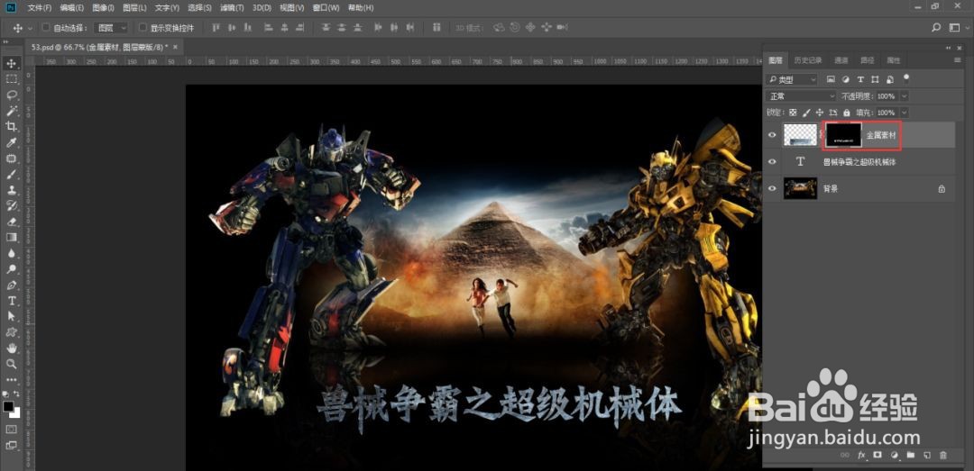Close the 53.psd document tab
974x471 pixels.
pos(175,47)
